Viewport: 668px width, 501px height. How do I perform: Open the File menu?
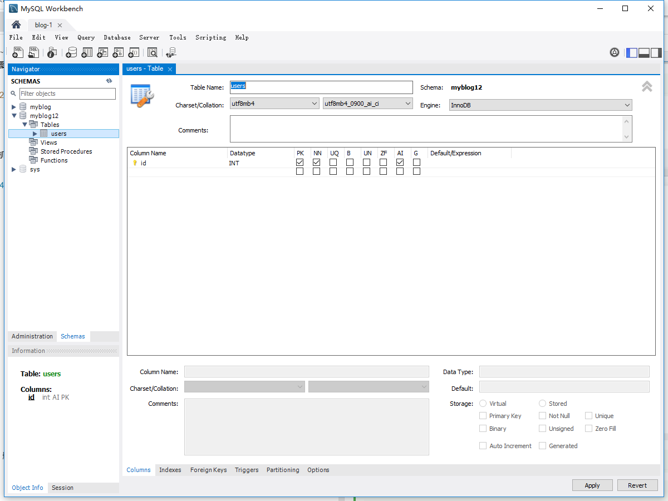pyautogui.click(x=16, y=37)
